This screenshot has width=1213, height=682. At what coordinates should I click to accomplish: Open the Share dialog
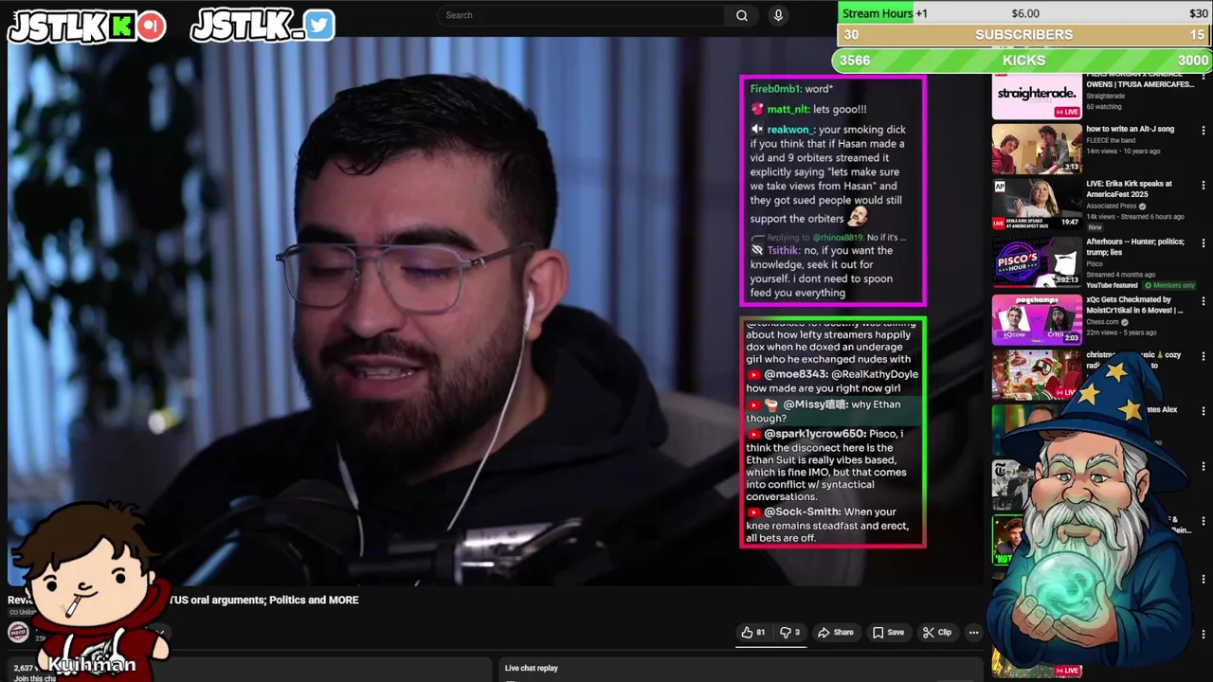[x=835, y=633]
